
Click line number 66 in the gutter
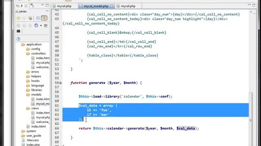click(57, 129)
